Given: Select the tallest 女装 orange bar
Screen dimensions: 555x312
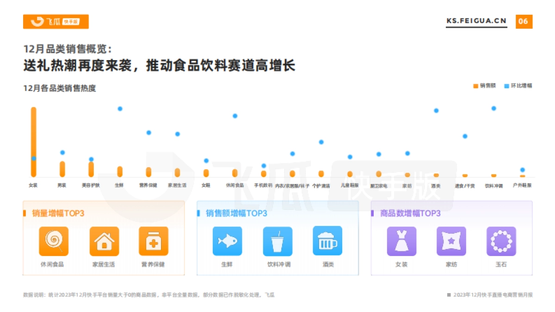Looking at the screenshot, I should tap(32, 139).
